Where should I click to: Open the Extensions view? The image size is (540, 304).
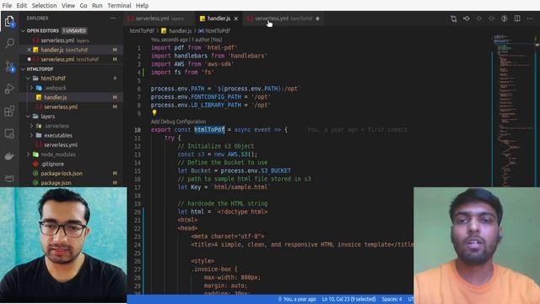coord(9,111)
